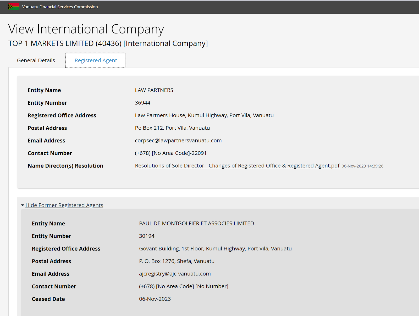Collapse the Hide Former Registered Agents section
The image size is (419, 316).
pos(64,205)
